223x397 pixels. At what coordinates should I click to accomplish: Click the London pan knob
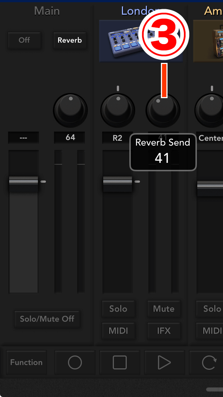(118, 110)
